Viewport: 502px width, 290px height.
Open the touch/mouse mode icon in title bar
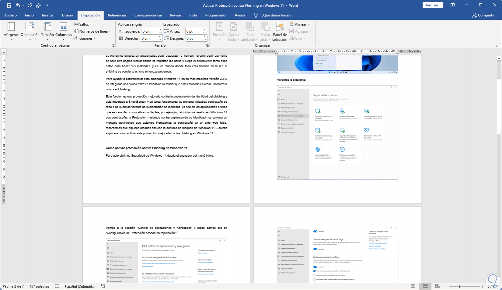(39, 5)
